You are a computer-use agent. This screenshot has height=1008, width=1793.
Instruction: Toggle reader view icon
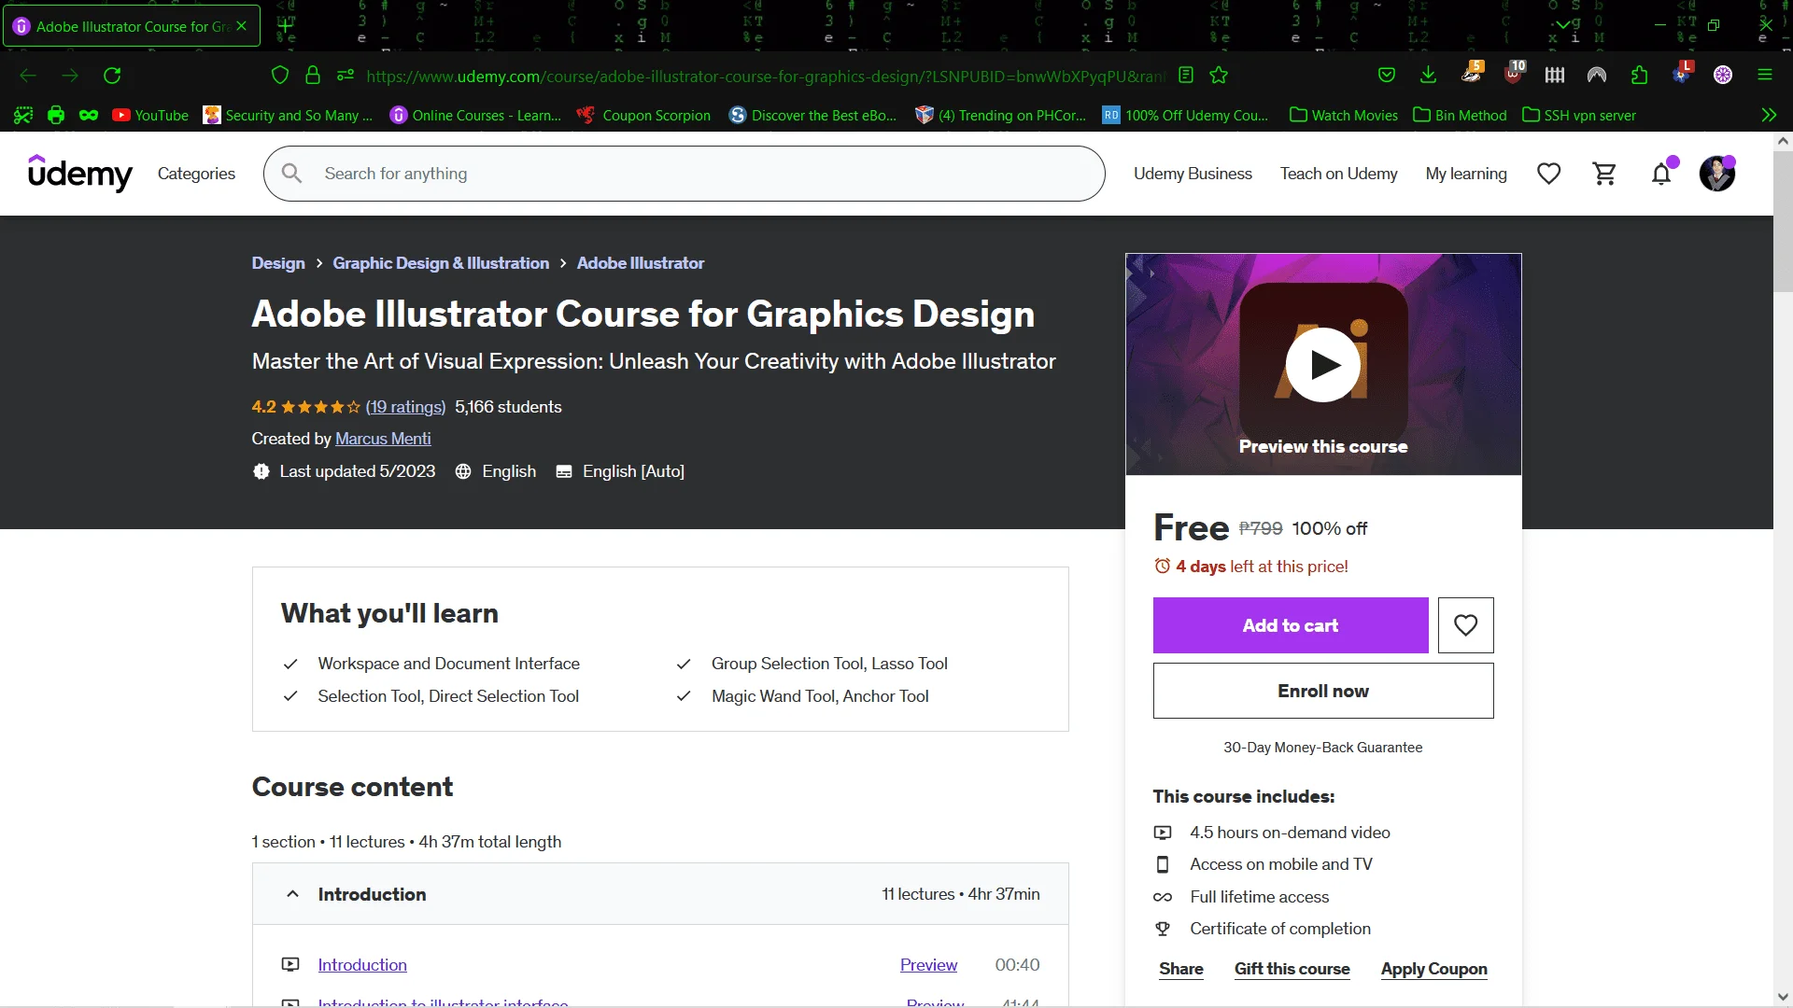click(1186, 76)
